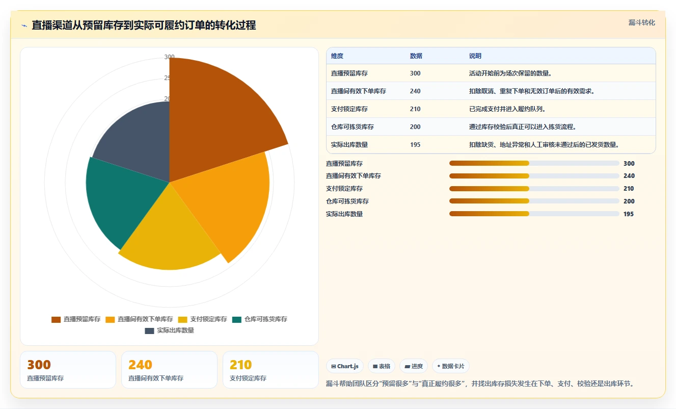The image size is (676, 409).
Task: Toggle 实际出库数量 legend item
Action: [x=169, y=330]
